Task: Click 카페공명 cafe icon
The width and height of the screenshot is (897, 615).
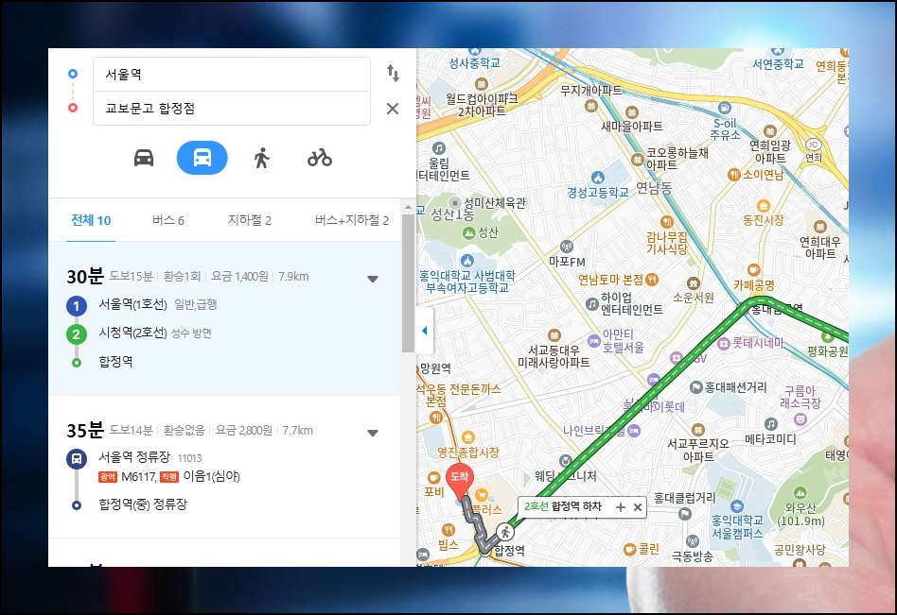Action: click(x=754, y=269)
